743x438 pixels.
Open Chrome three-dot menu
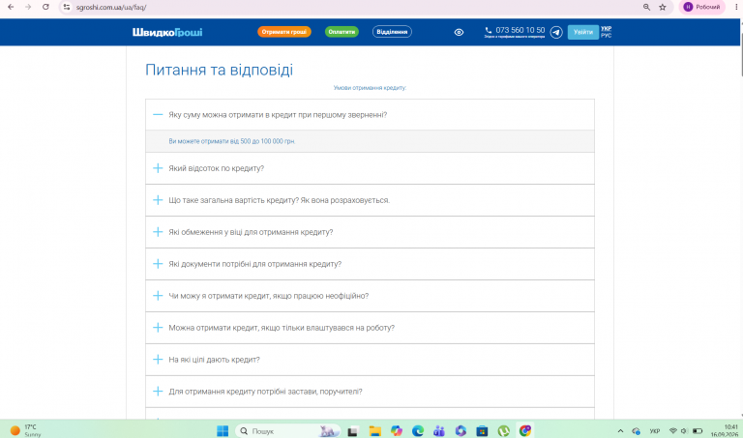(736, 7)
